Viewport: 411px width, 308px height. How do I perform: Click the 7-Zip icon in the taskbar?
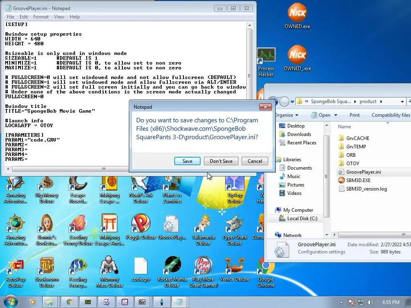pos(142,302)
